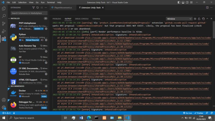
Task: Open Extensions views and more actions
Action: tap(46, 8)
